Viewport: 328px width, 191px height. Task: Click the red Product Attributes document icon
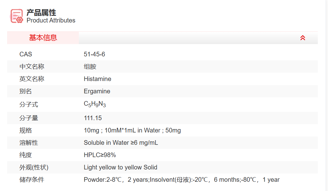click(17, 16)
